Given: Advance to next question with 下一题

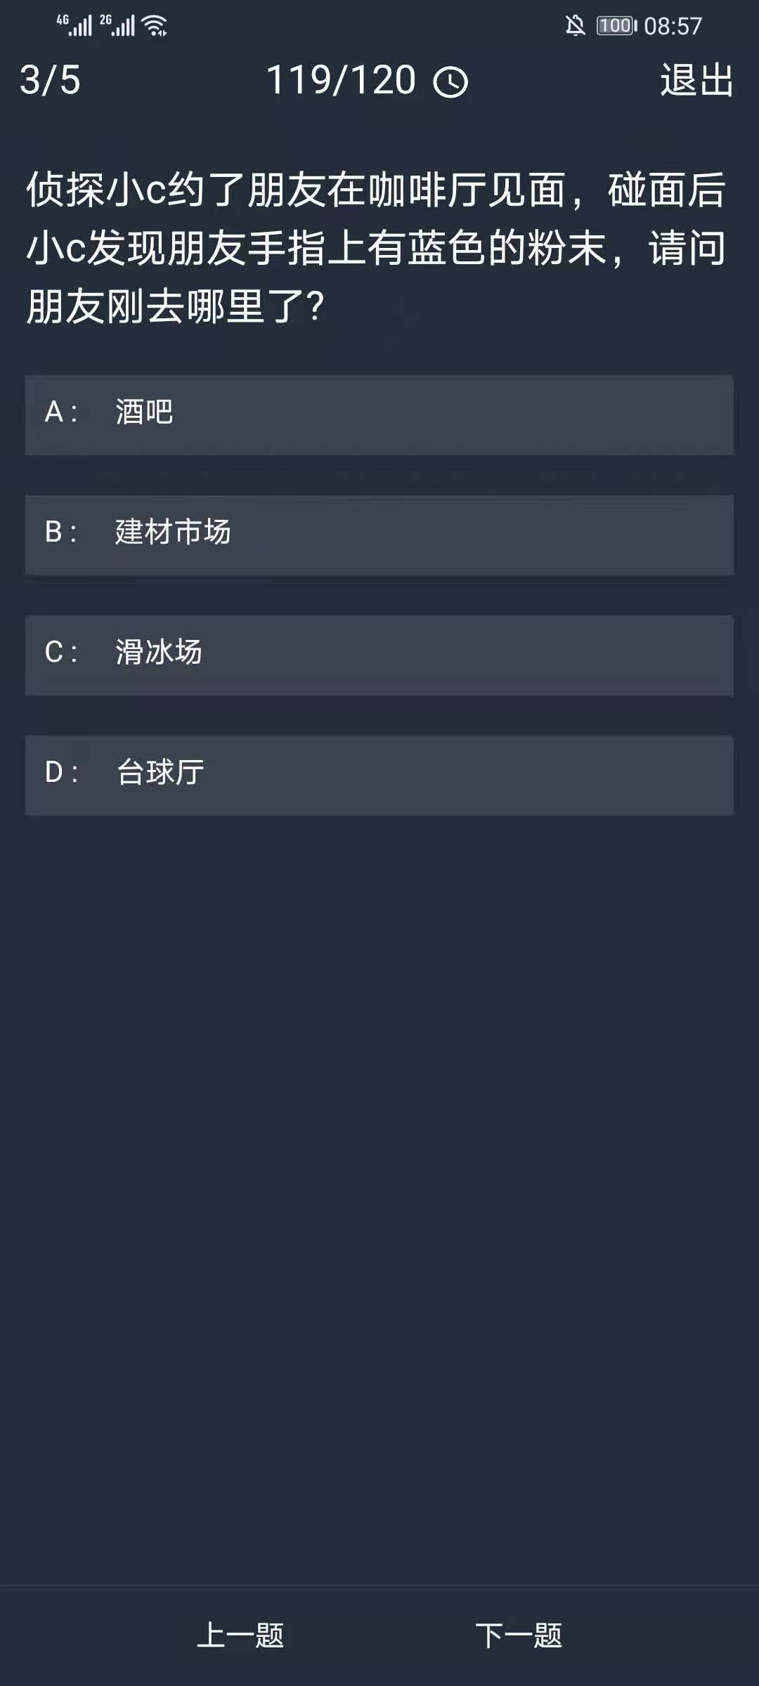Looking at the screenshot, I should (x=519, y=1635).
